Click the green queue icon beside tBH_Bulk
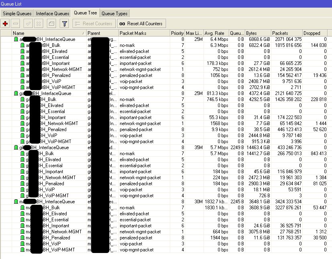The height and width of the screenshot is (259, 332). coord(22,45)
